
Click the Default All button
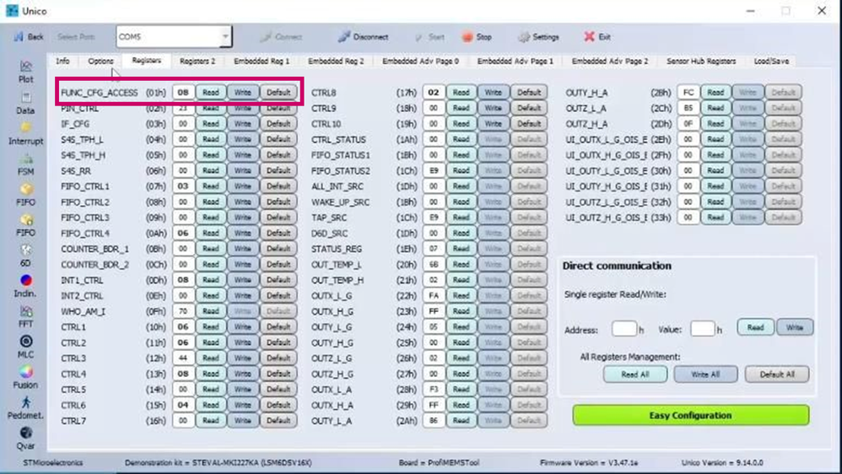[776, 374]
